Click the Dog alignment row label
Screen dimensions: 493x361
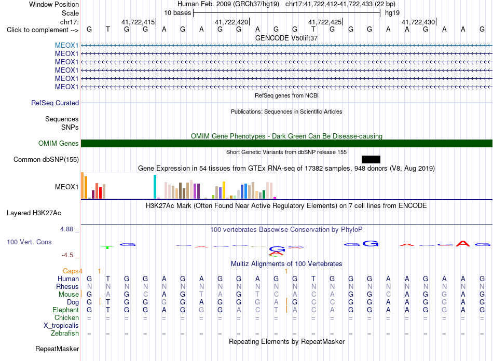[x=73, y=302]
